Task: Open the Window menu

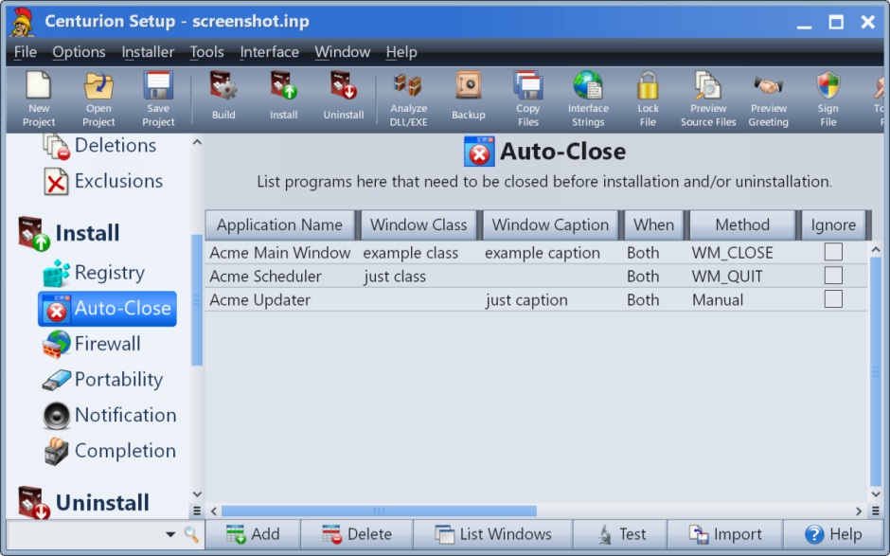Action: point(342,52)
